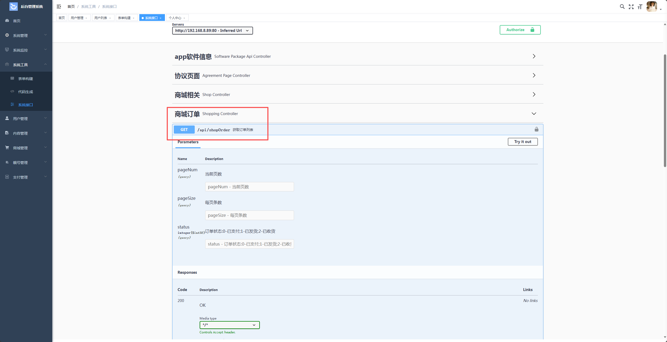Click the lock icon on the shopOrder endpoint
This screenshot has height=342, width=667.
[536, 129]
